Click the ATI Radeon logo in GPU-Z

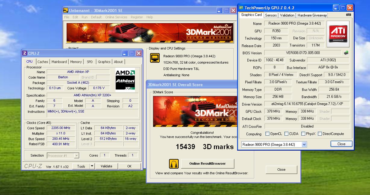[x=338, y=34]
